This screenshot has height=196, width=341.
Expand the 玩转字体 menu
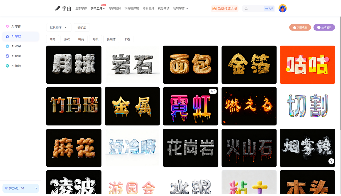[x=180, y=8]
